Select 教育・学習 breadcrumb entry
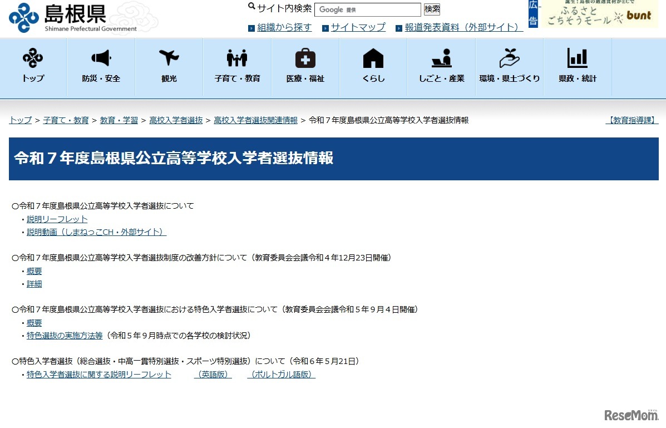This screenshot has width=666, height=428. [x=119, y=120]
